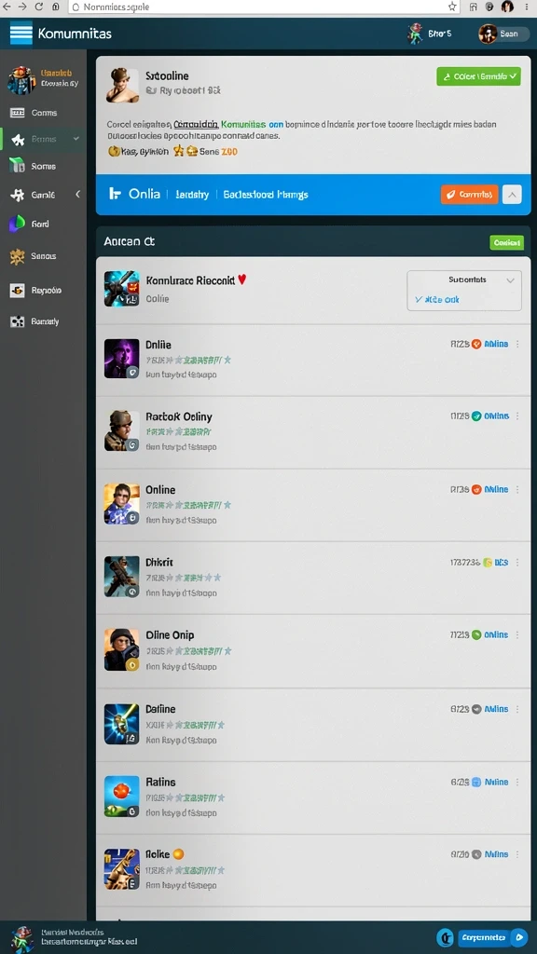The image size is (537, 954).
Task: Click the yellow status icon in Dhkrit row
Action: (487, 563)
